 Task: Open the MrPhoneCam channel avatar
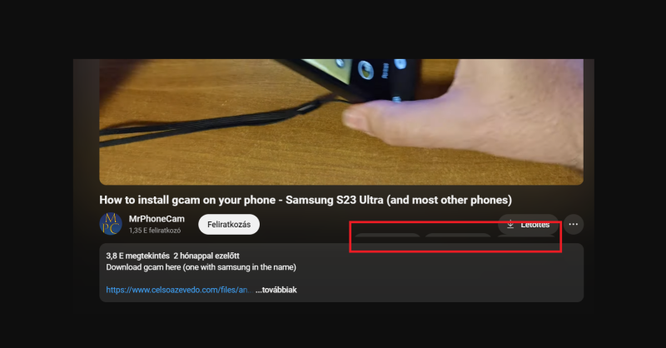111,224
